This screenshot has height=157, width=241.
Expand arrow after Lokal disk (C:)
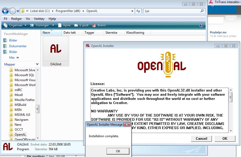(x=53, y=11)
